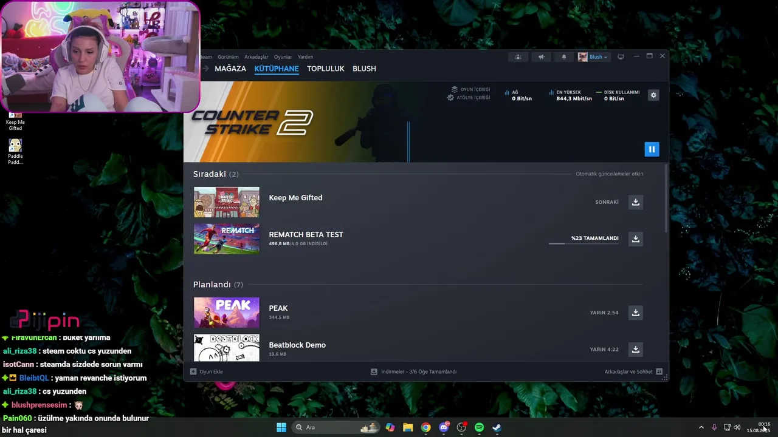Screen dimensions: 778x437
Task: Click the Oyun Ekle plus icon
Action: coord(193,371)
